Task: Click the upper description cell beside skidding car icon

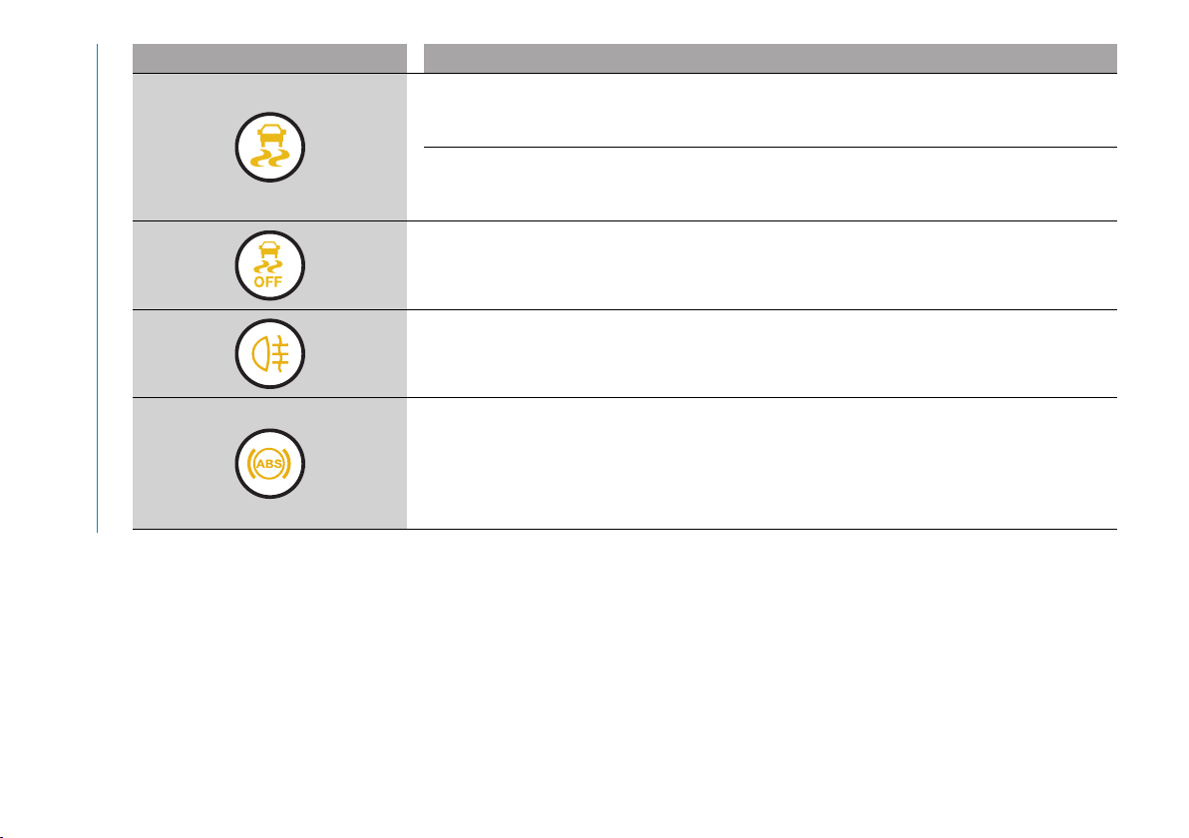Action: (x=770, y=111)
